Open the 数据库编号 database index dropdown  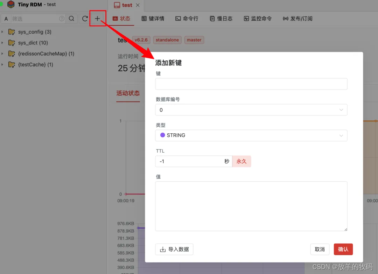[251, 110]
